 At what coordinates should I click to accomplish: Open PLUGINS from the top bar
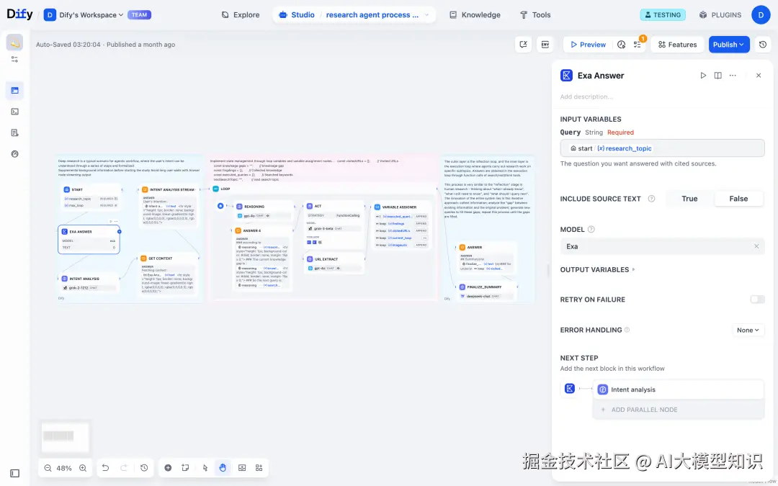click(x=720, y=15)
